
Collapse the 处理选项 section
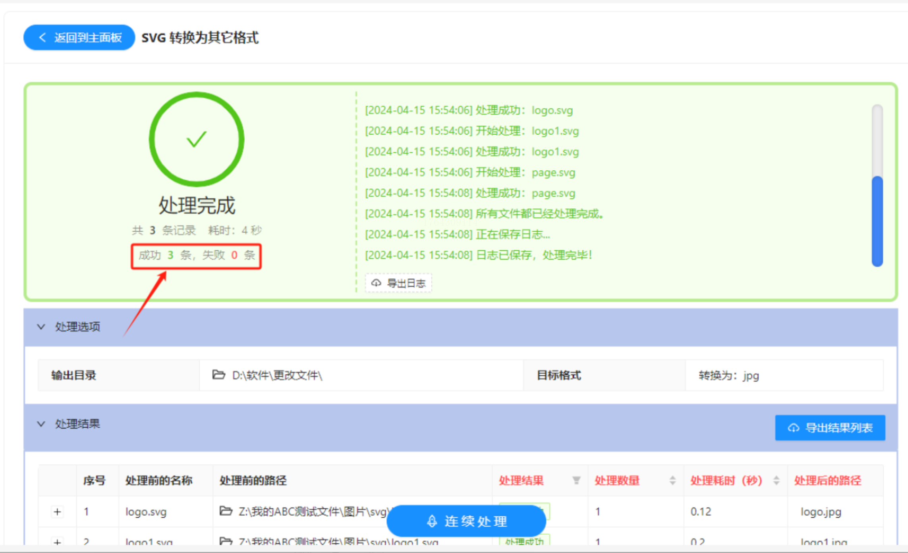(x=41, y=326)
